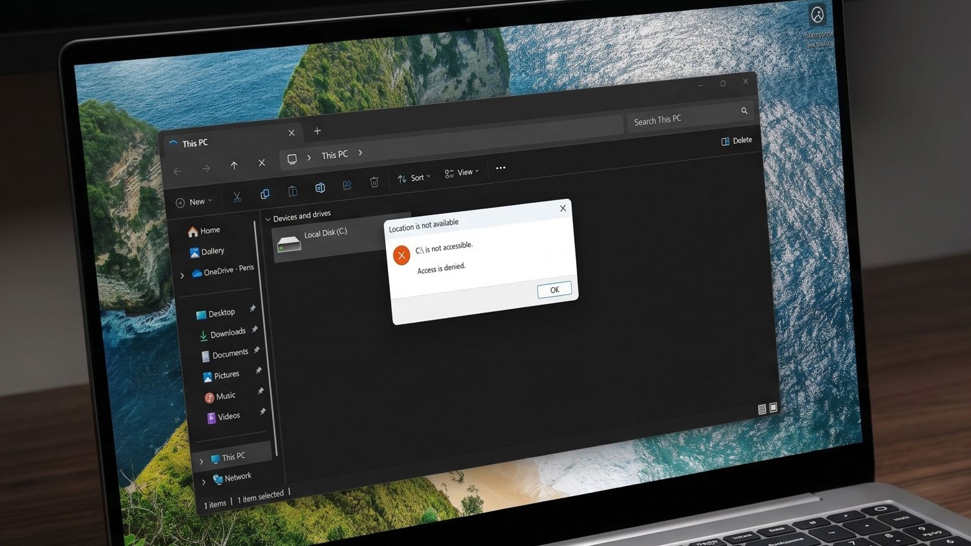
Task: Click the chevron after This PC breadcrumb
Action: click(360, 152)
